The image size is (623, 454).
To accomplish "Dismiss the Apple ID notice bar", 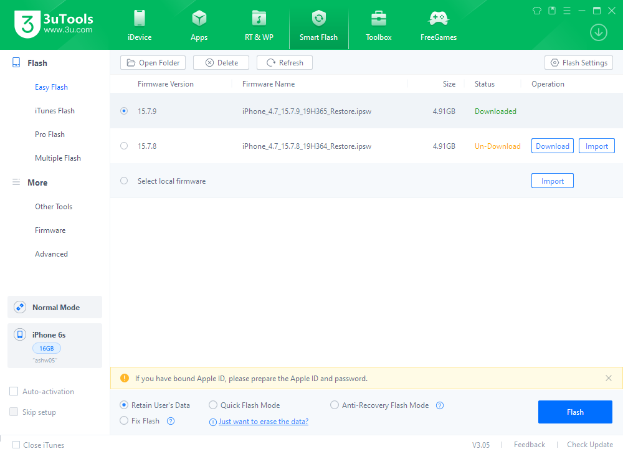I will [x=608, y=378].
